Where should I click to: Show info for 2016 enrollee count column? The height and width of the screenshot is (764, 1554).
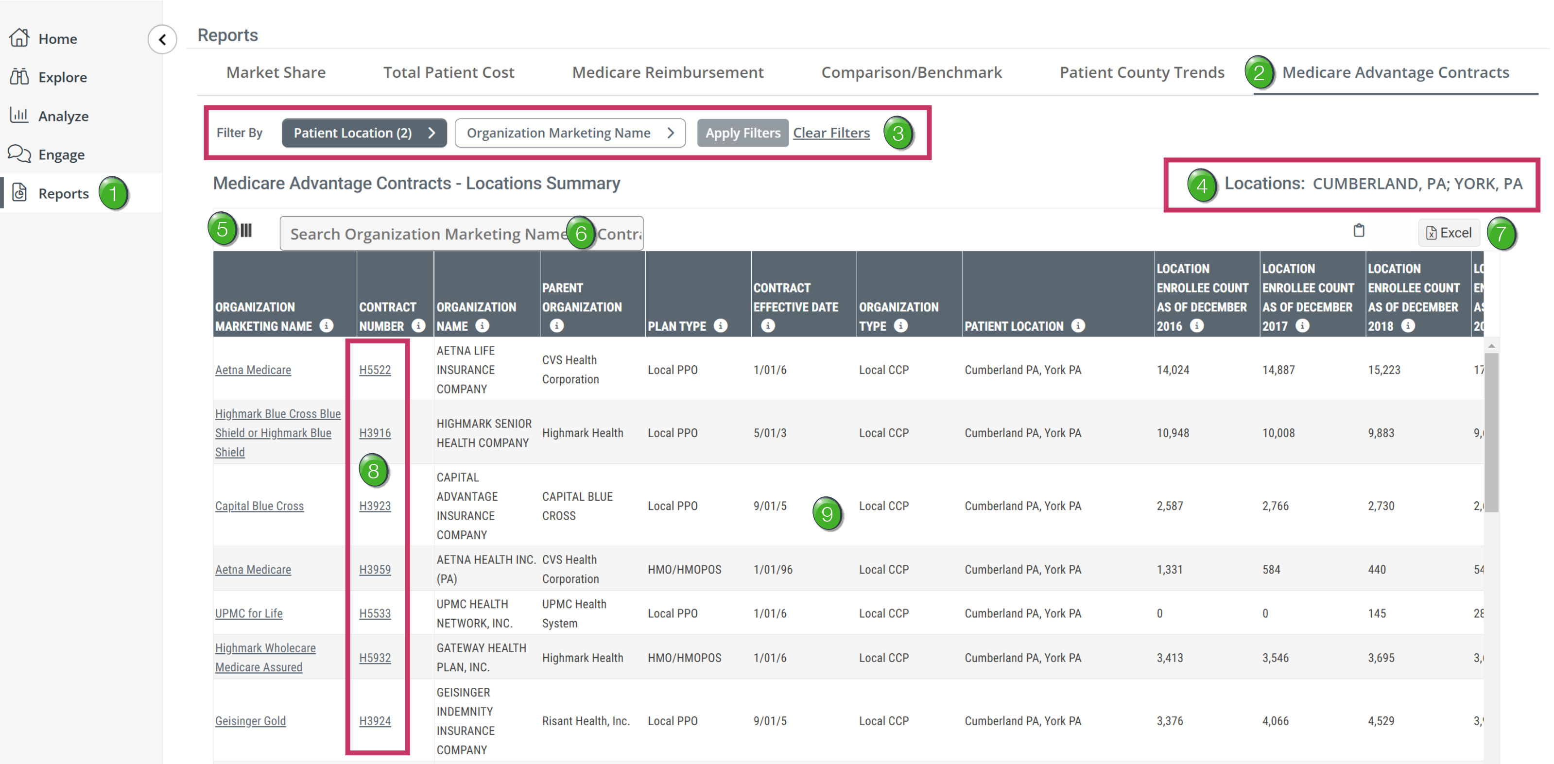pyautogui.click(x=1197, y=325)
